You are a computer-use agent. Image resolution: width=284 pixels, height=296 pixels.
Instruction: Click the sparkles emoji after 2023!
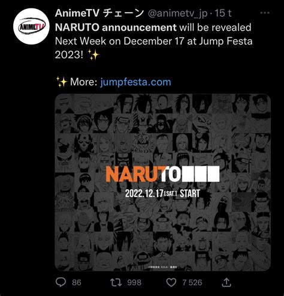point(93,55)
